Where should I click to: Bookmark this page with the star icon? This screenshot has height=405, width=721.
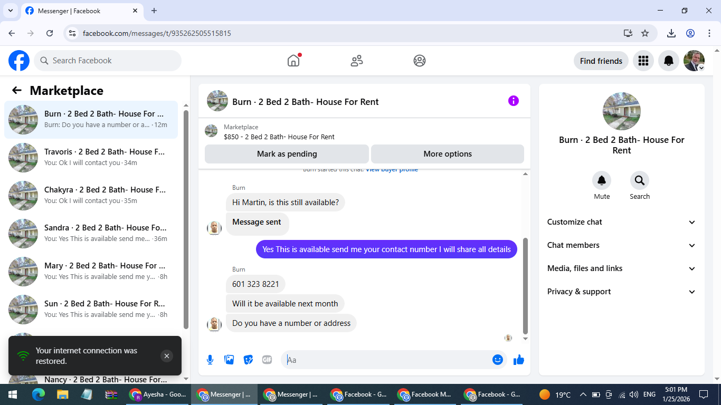click(645, 33)
